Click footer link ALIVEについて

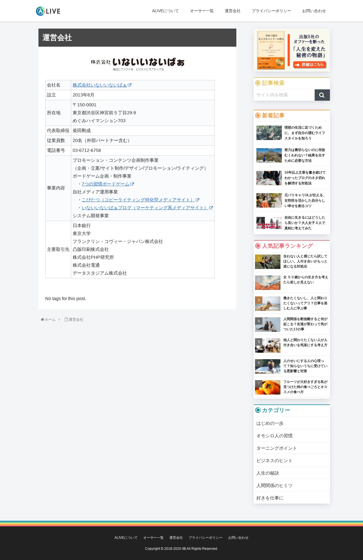pos(126,538)
